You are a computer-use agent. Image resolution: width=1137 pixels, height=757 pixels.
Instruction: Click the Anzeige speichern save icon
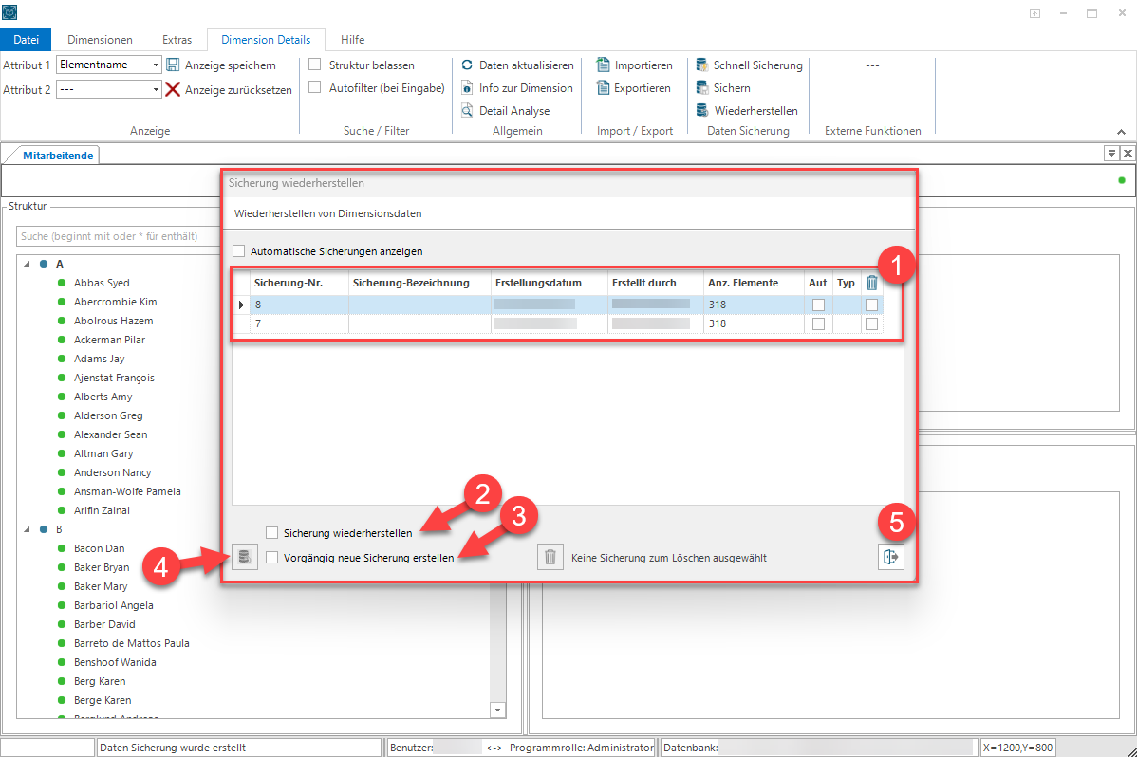(x=173, y=65)
